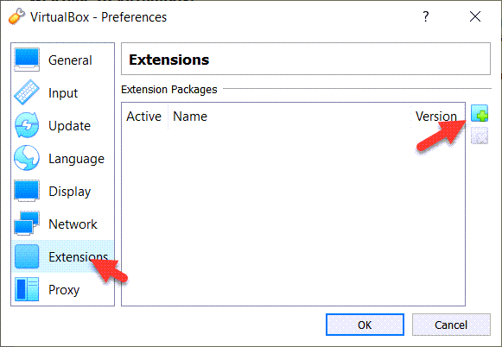502x347 pixels.
Task: Select the Proxy label in the sidebar
Action: click(x=64, y=290)
